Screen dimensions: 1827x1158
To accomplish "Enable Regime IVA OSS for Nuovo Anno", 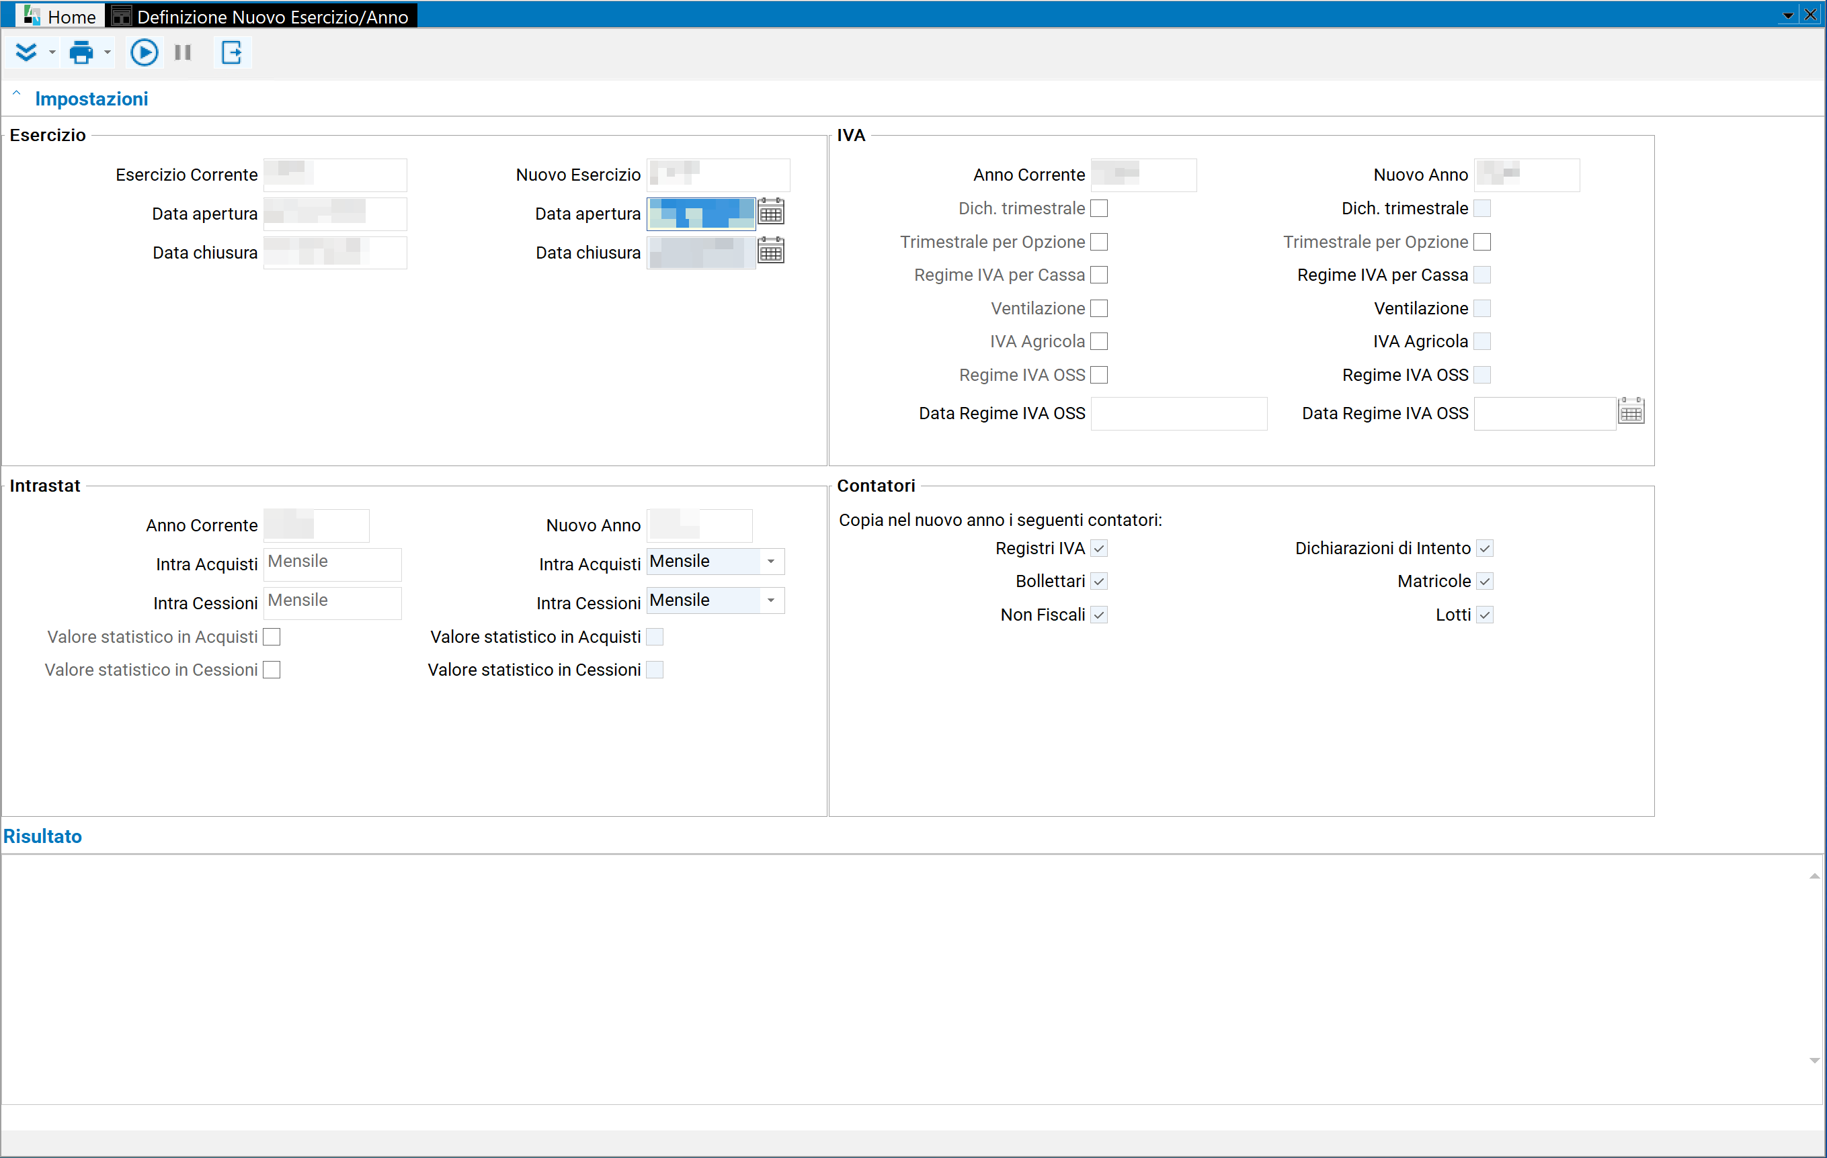I will pos(1483,375).
